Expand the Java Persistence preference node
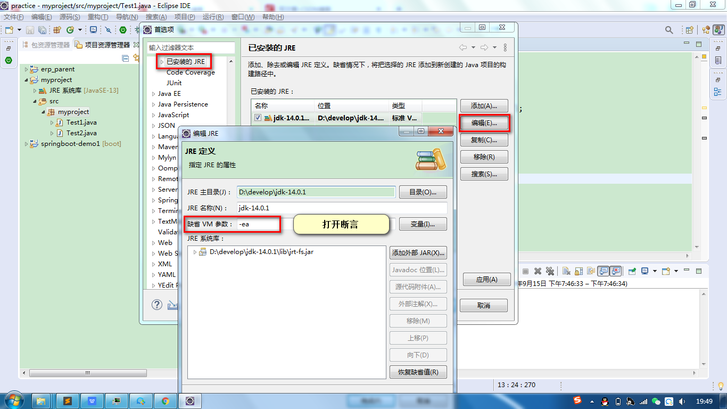Viewport: 727px width, 409px height. [x=153, y=104]
